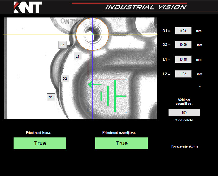The image size is (218, 176).
Task: Click the KNT logo
Action: [x=28, y=7]
